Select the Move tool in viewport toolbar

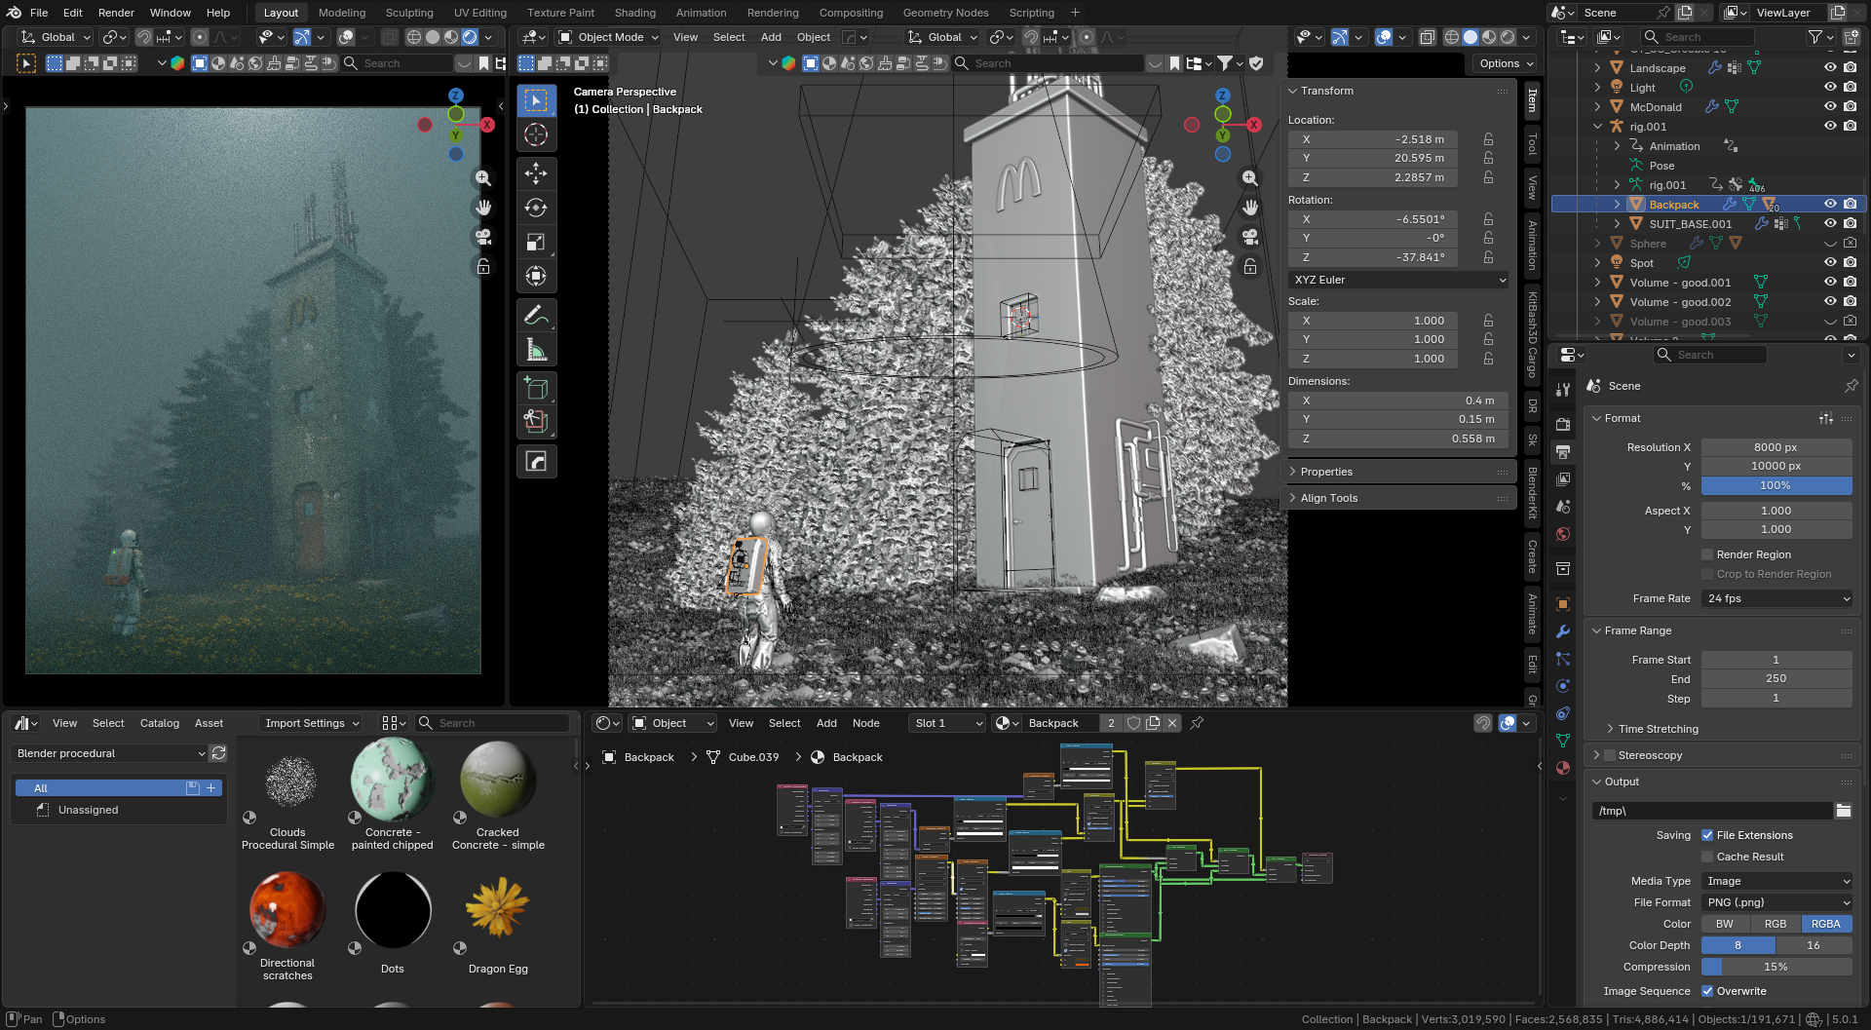tap(535, 173)
